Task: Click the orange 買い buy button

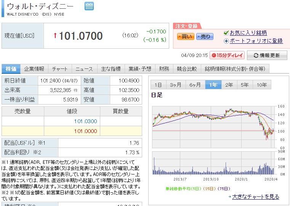Action: click(x=186, y=36)
